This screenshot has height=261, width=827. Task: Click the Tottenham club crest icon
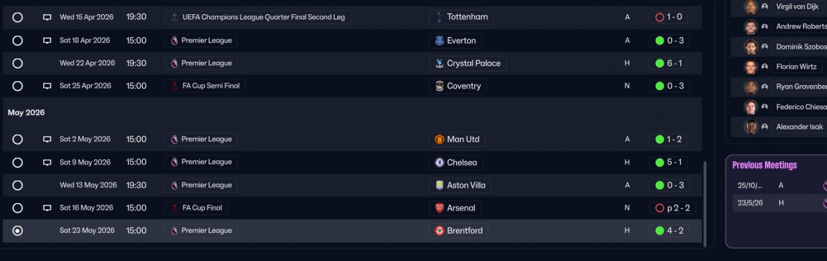[x=439, y=17]
